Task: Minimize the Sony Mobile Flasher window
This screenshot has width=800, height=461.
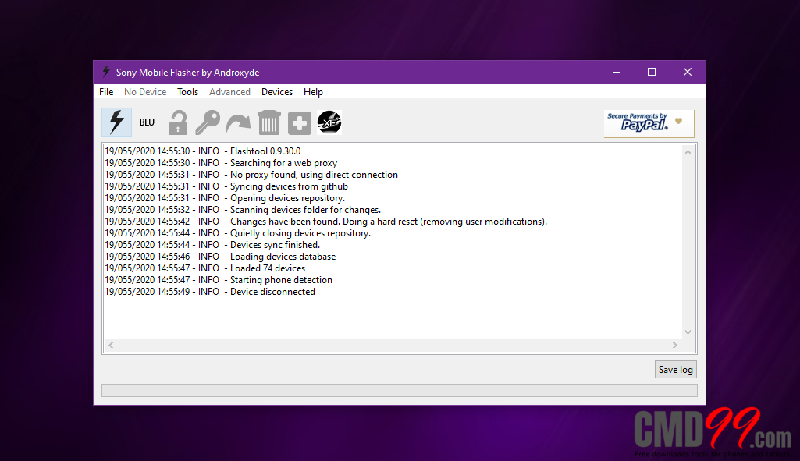Action: pos(617,72)
